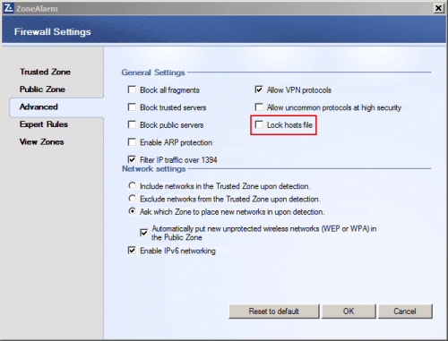The width and height of the screenshot is (448, 341).
Task: Open the Trusted Zone tab
Action: (45, 72)
